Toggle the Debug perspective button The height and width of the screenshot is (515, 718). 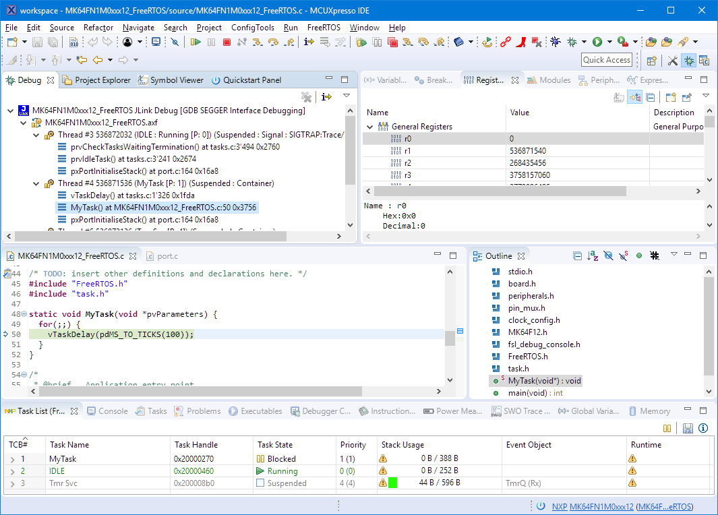[x=689, y=60]
